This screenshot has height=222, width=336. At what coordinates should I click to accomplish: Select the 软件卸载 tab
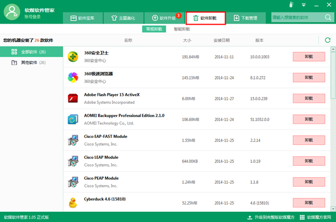point(206,18)
